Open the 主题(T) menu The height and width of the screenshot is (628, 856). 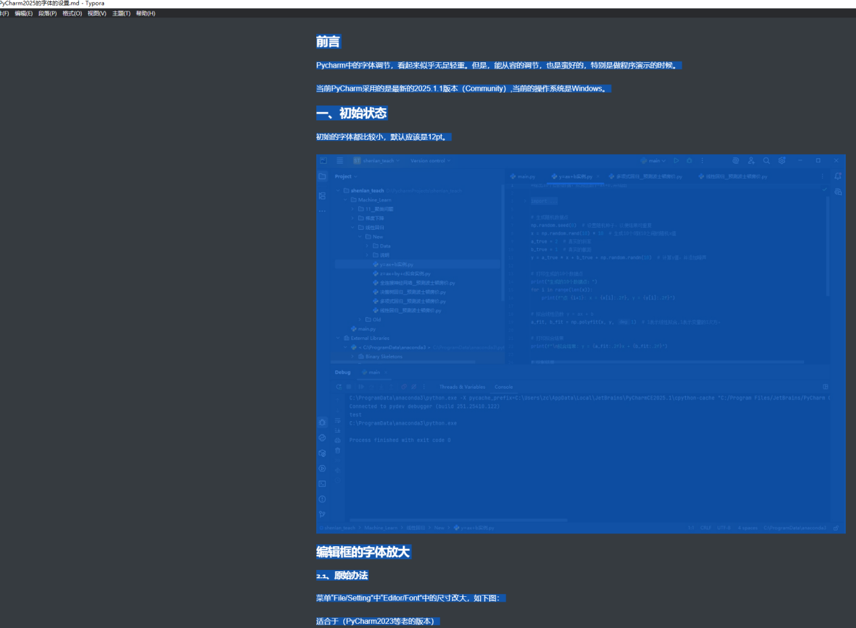point(121,14)
